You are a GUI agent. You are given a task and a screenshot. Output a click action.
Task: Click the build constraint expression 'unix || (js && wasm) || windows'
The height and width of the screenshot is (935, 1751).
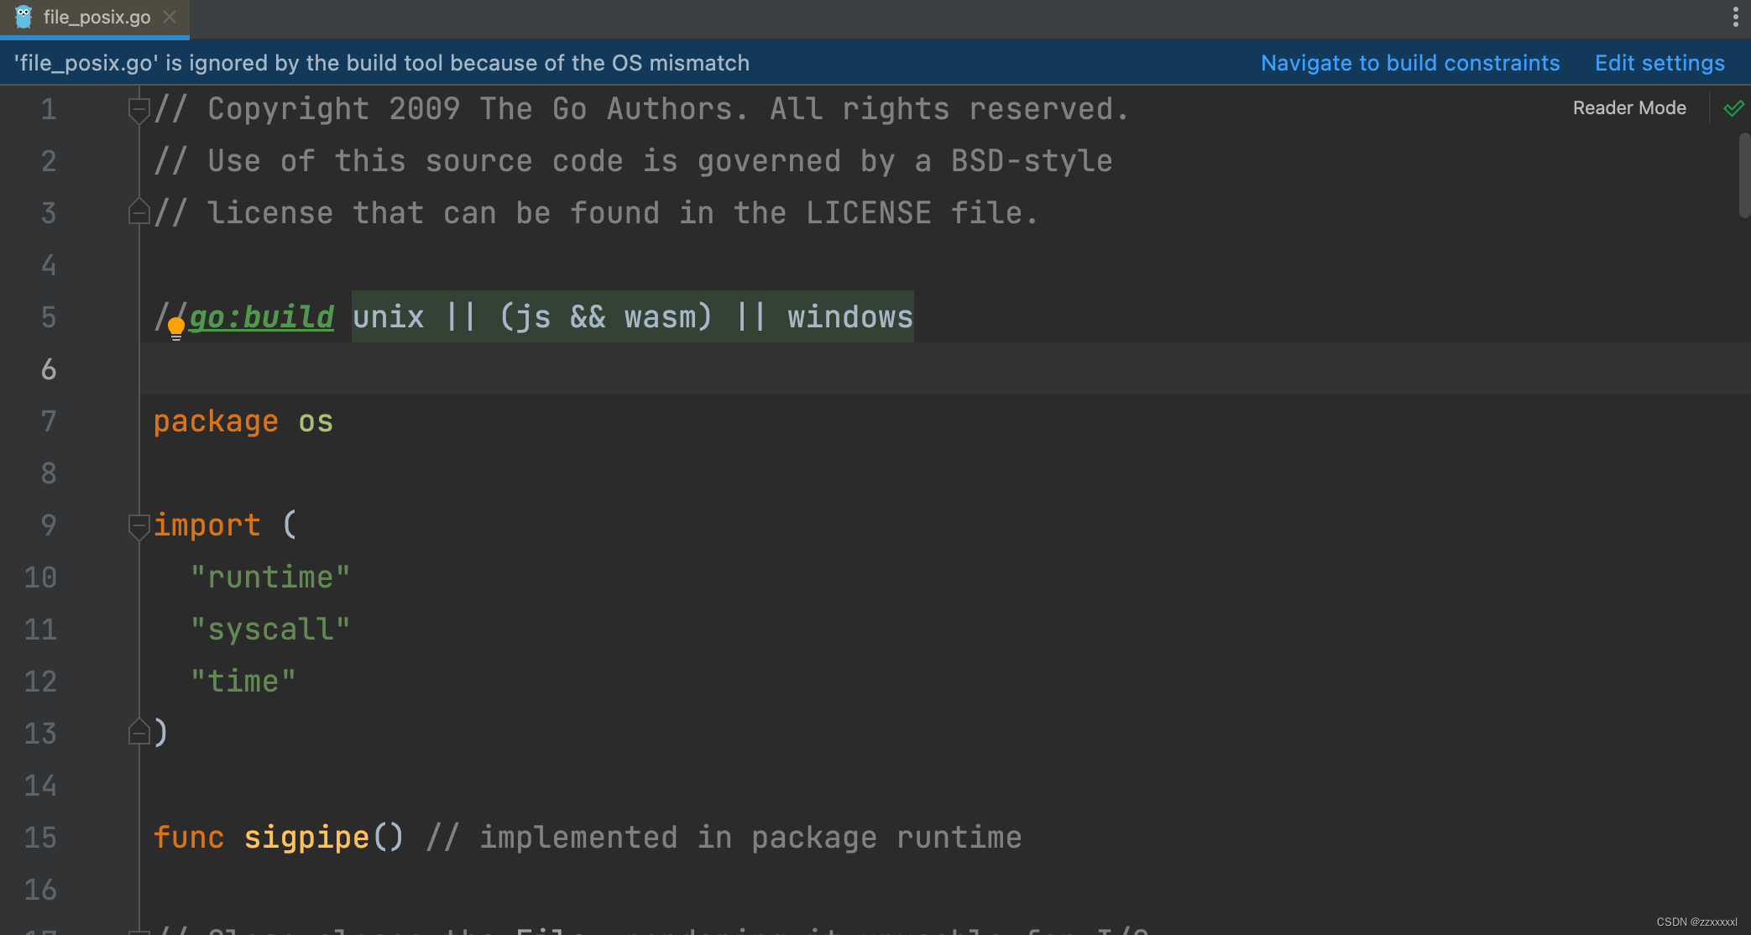click(x=633, y=317)
